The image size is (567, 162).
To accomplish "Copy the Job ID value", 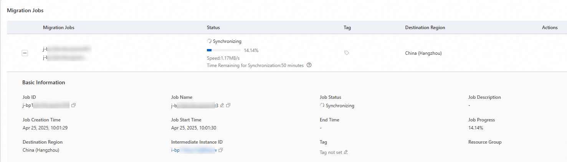I will [73, 105].
